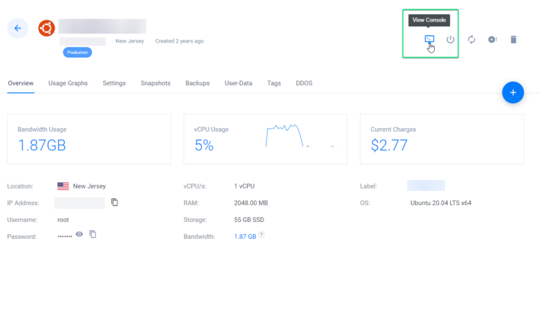Copy the password to clipboard

93,234
